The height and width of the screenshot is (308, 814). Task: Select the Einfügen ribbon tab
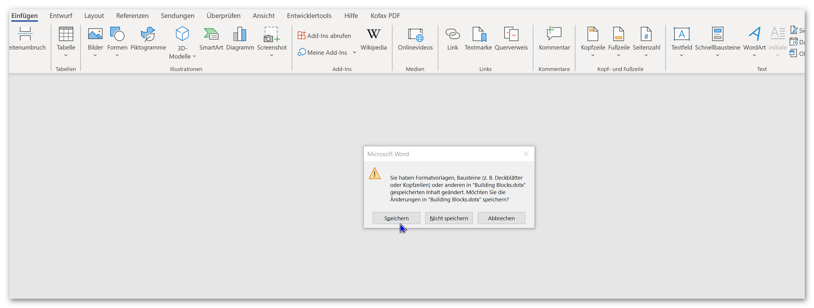pyautogui.click(x=25, y=15)
